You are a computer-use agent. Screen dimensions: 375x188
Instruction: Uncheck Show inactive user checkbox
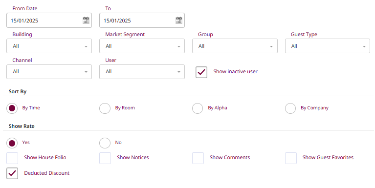[x=201, y=72]
